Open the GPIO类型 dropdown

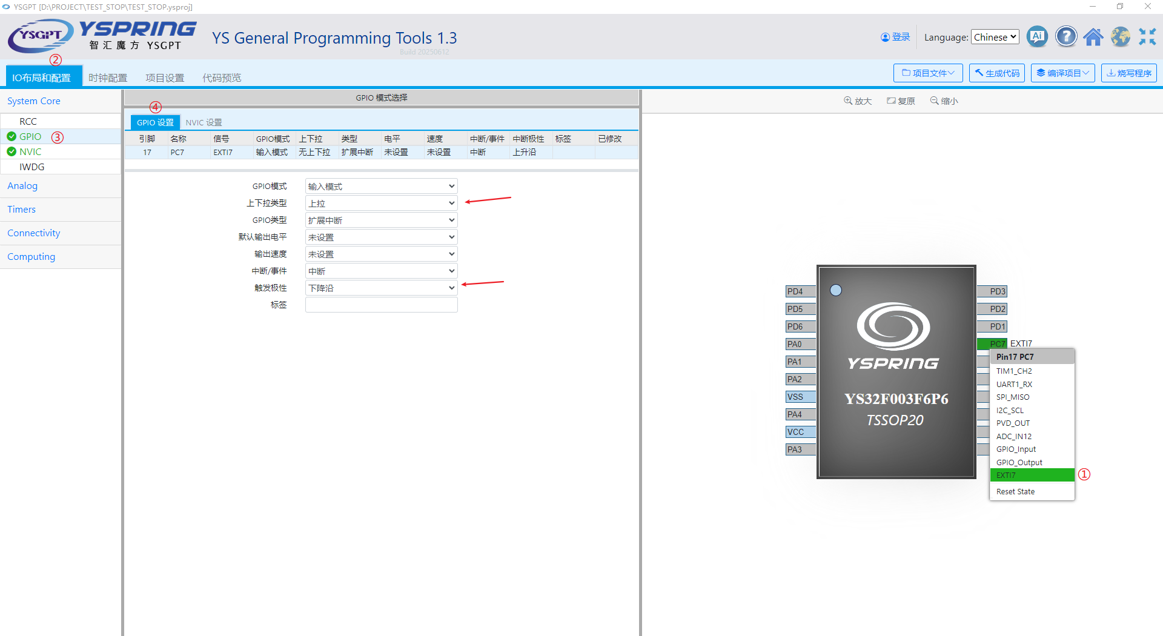[x=381, y=220]
